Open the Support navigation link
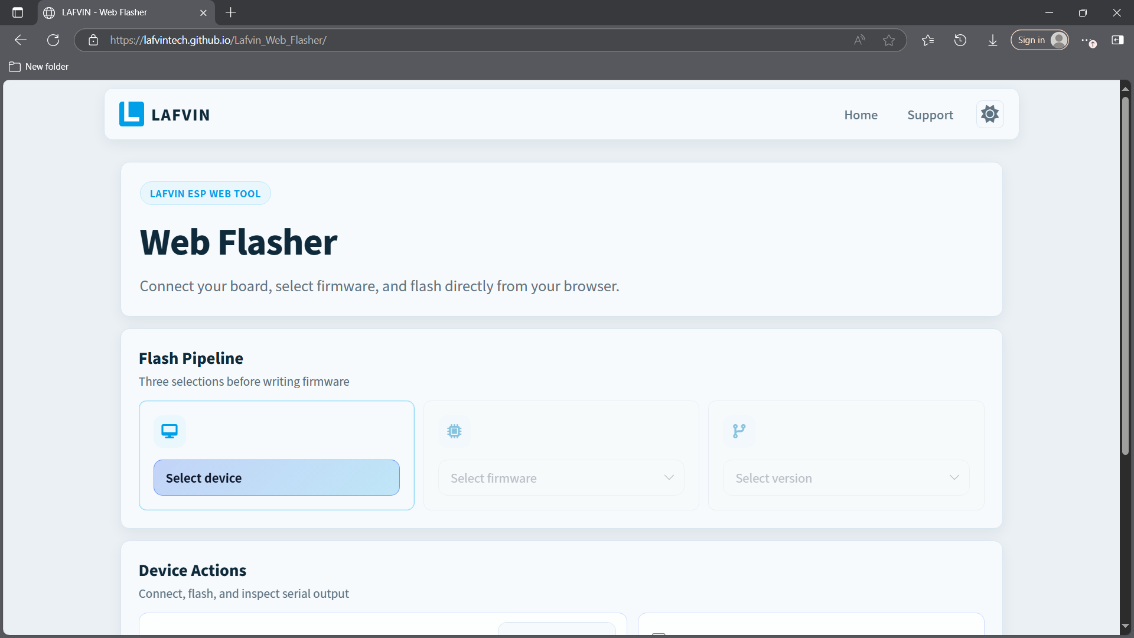1134x638 pixels. click(x=930, y=115)
